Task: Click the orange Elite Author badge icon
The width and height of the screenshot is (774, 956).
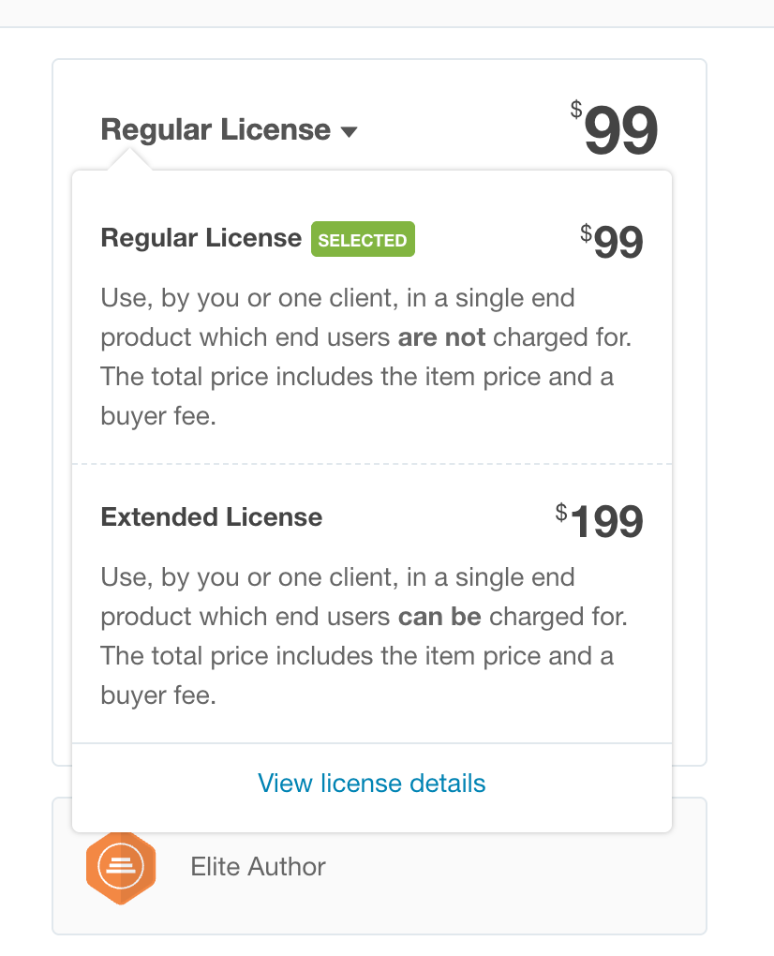Action: (120, 867)
